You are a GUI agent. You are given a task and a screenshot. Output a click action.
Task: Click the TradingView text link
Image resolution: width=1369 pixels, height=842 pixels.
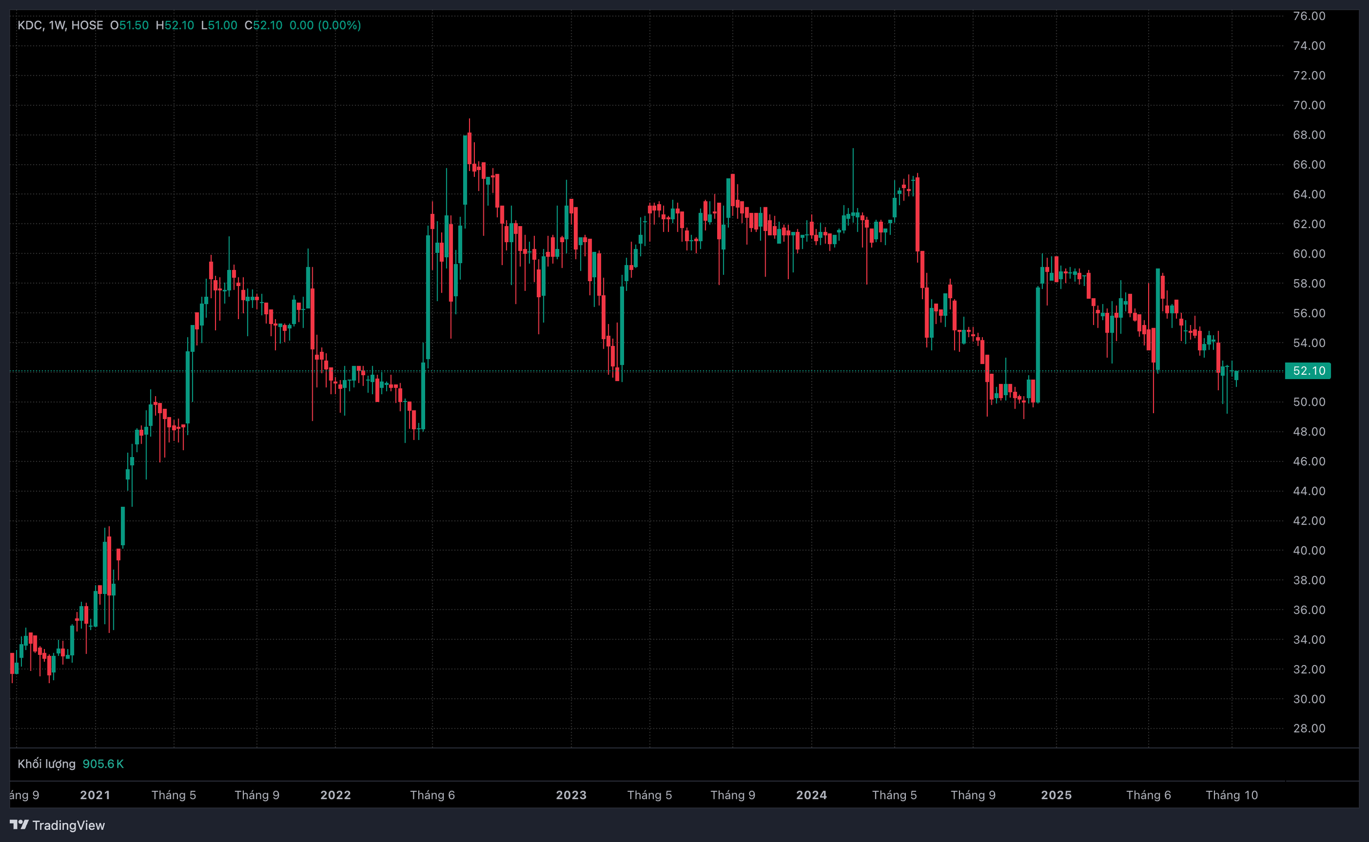68,825
